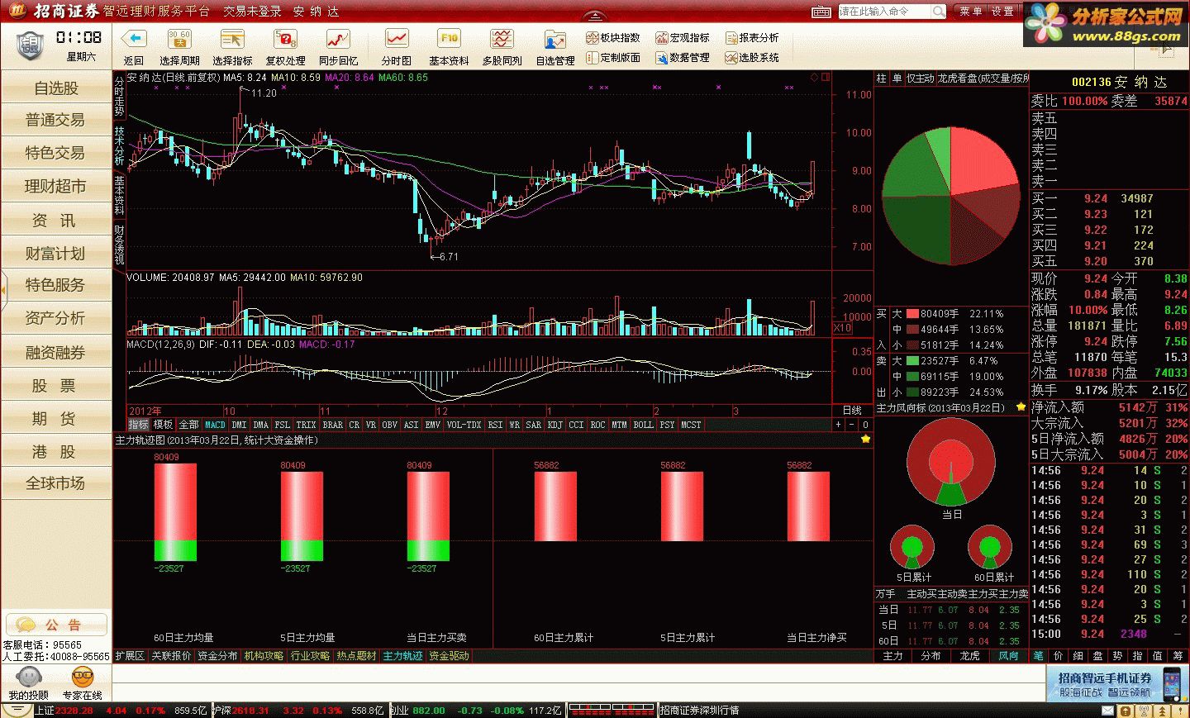1190x718 pixels.
Task: Switch to 财务透视 vertical tab
Action: 119,245
